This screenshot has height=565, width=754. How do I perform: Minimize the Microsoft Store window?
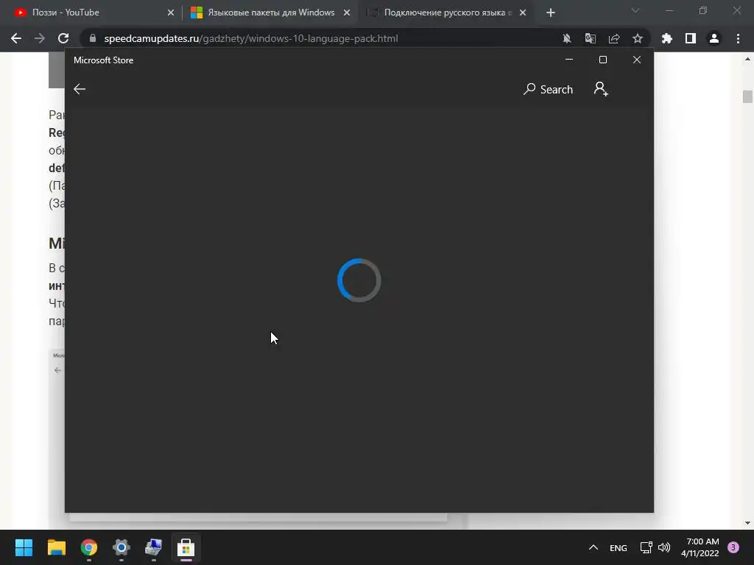click(x=569, y=60)
